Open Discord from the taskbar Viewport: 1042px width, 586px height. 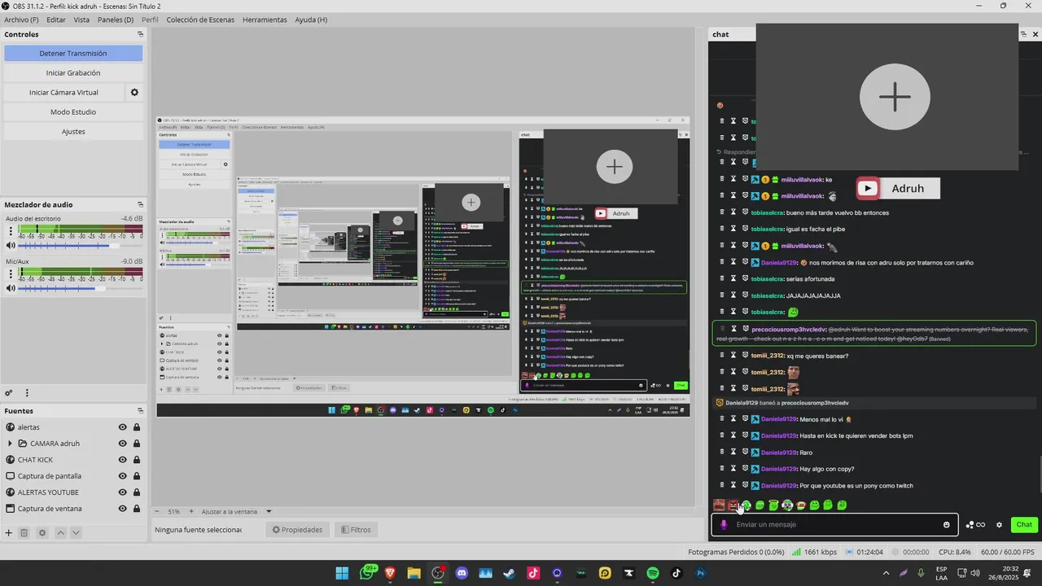[462, 573]
